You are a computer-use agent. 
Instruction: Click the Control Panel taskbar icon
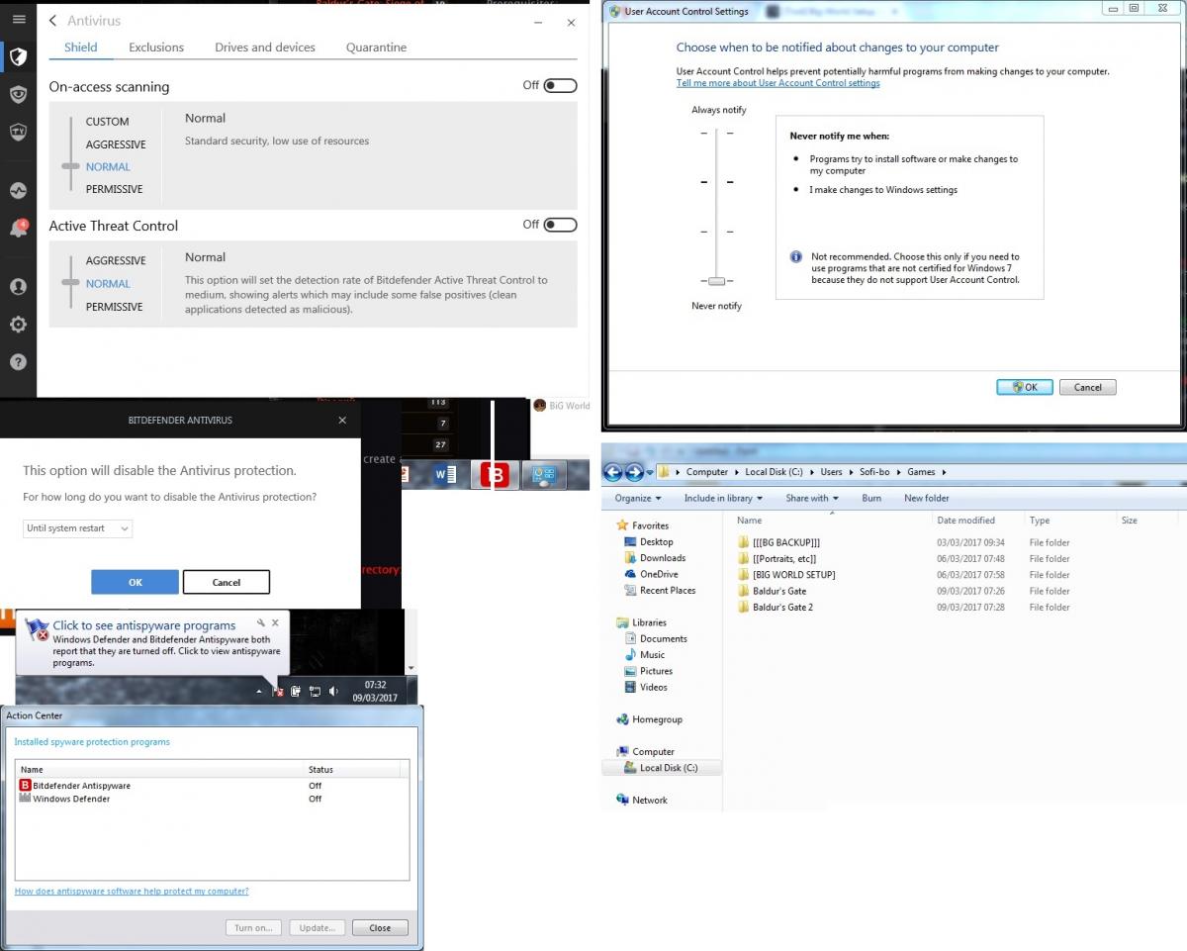click(544, 475)
